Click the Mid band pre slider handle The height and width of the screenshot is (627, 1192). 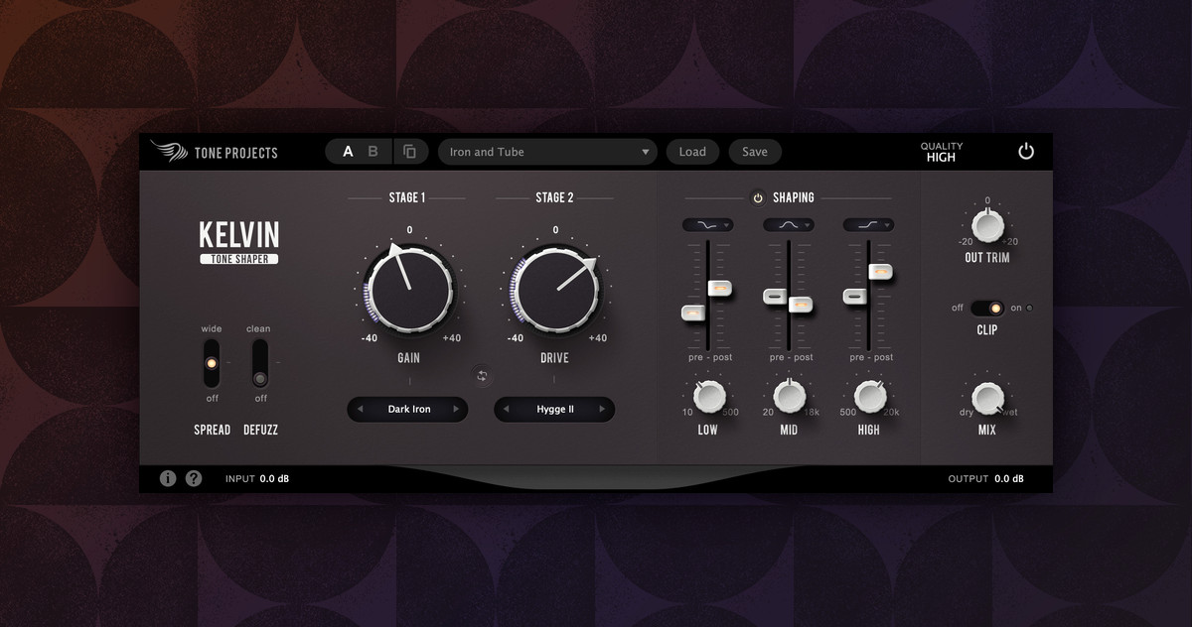click(x=776, y=296)
